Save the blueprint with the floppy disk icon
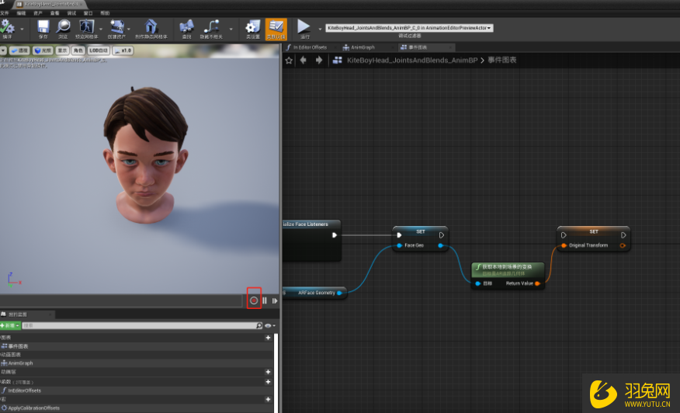The image size is (680, 413). coord(43,28)
